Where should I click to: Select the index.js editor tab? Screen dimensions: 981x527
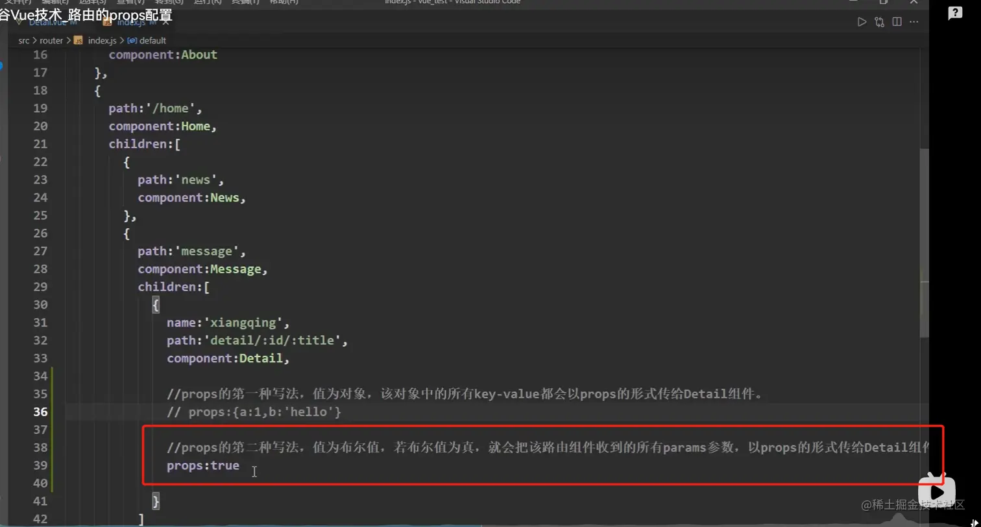coord(131,22)
